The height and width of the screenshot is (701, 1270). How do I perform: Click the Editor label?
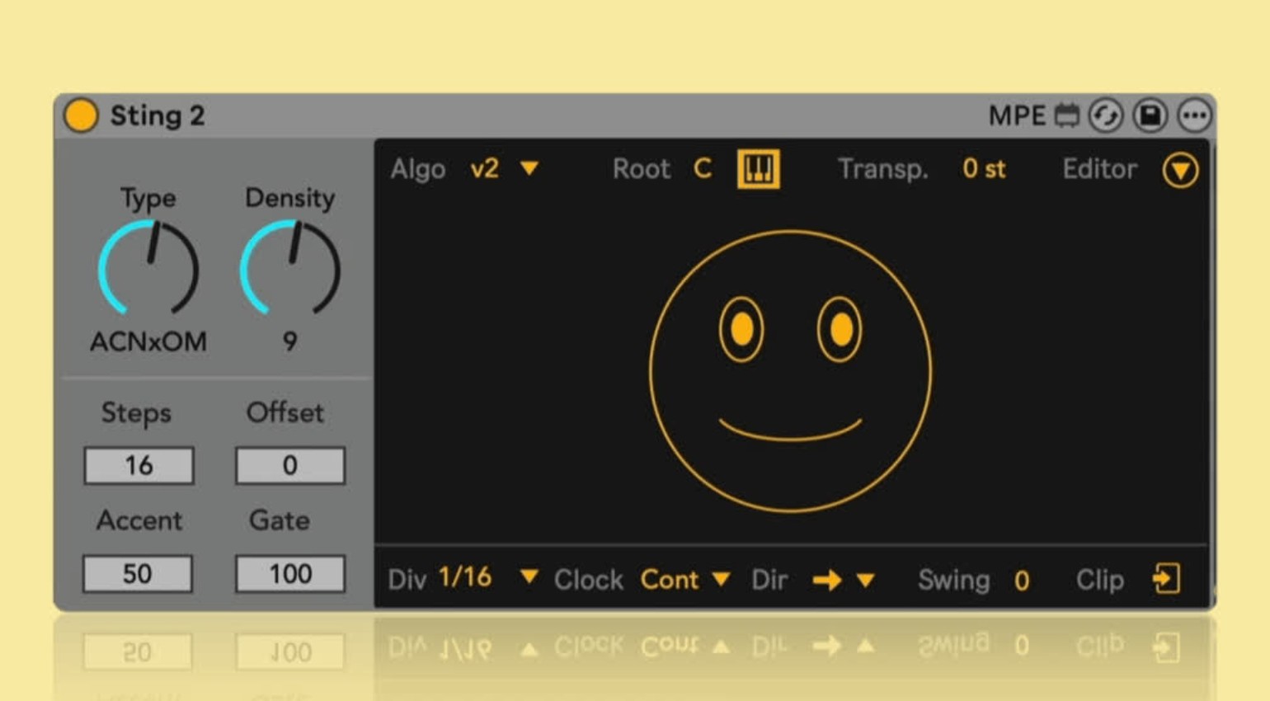(1100, 169)
